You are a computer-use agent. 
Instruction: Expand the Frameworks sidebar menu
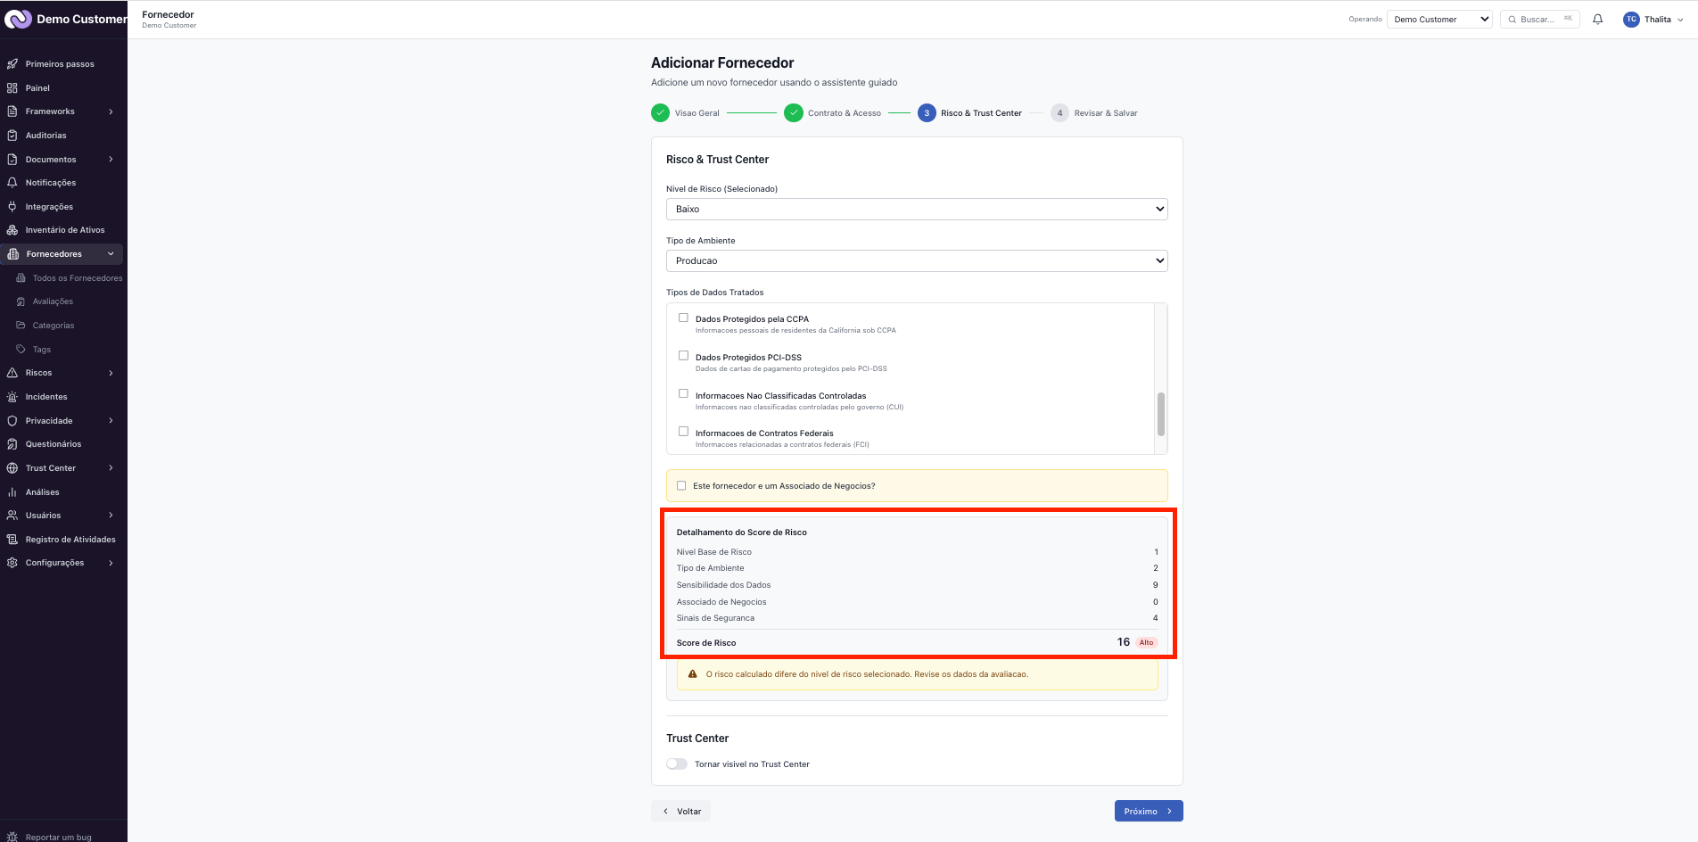pyautogui.click(x=62, y=111)
